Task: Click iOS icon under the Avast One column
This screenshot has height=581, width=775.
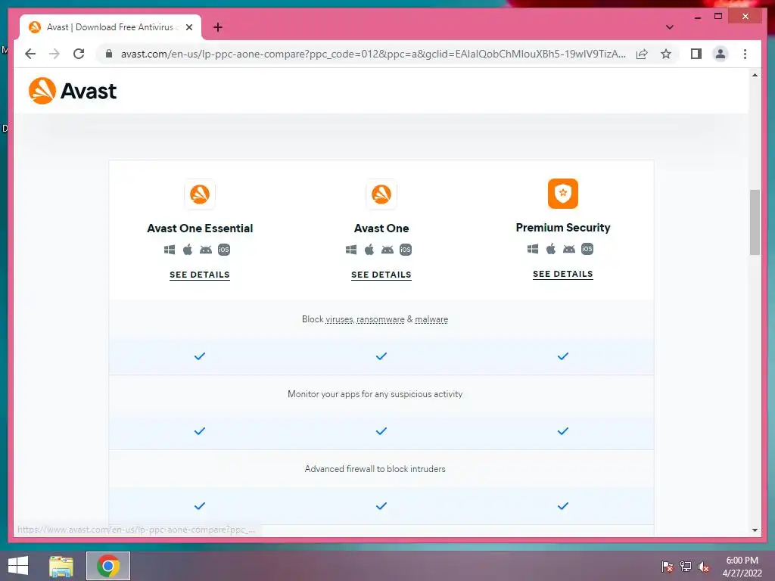Action: pyautogui.click(x=406, y=250)
